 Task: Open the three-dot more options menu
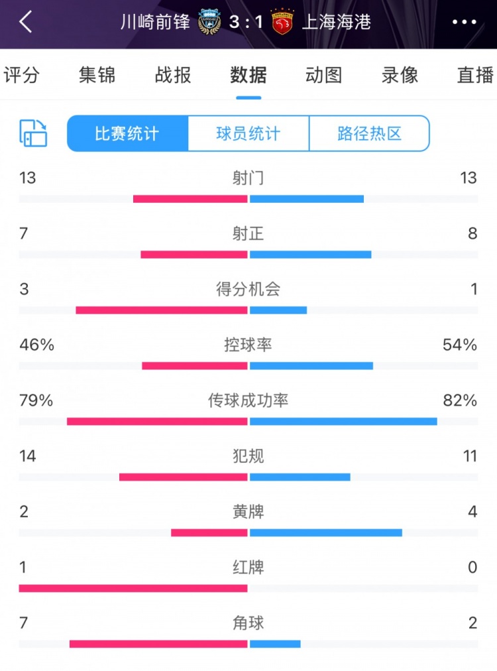(464, 23)
